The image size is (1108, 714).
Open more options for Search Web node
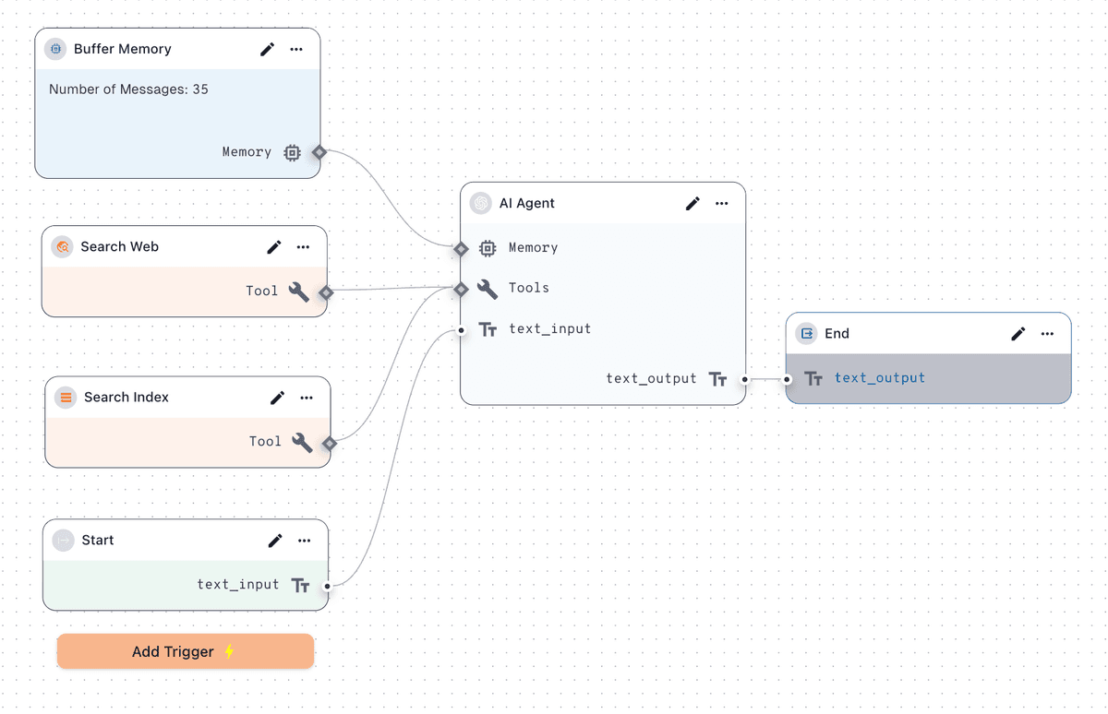(x=304, y=247)
